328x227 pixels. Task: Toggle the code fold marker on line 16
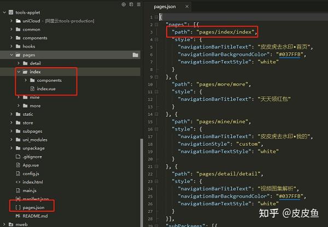(156, 129)
